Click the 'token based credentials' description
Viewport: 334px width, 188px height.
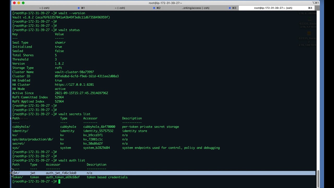click(107, 177)
